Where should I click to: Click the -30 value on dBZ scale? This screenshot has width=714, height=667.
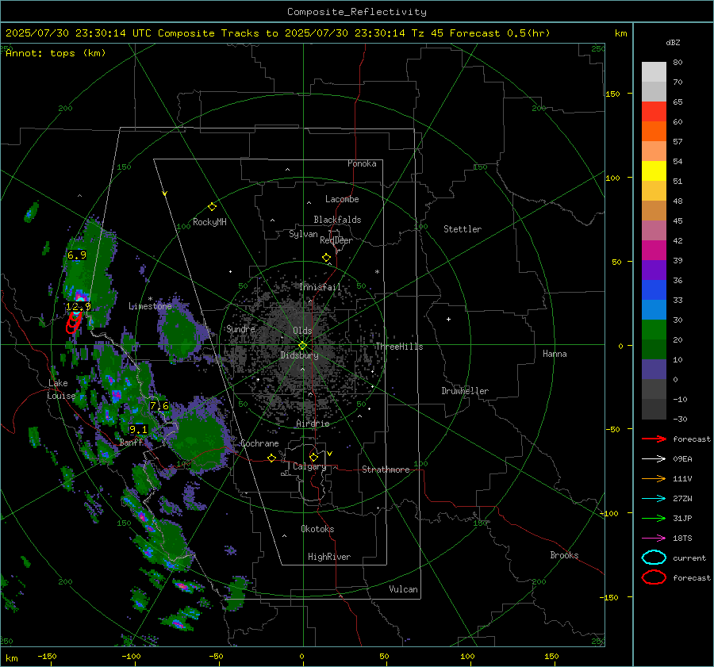680,419
